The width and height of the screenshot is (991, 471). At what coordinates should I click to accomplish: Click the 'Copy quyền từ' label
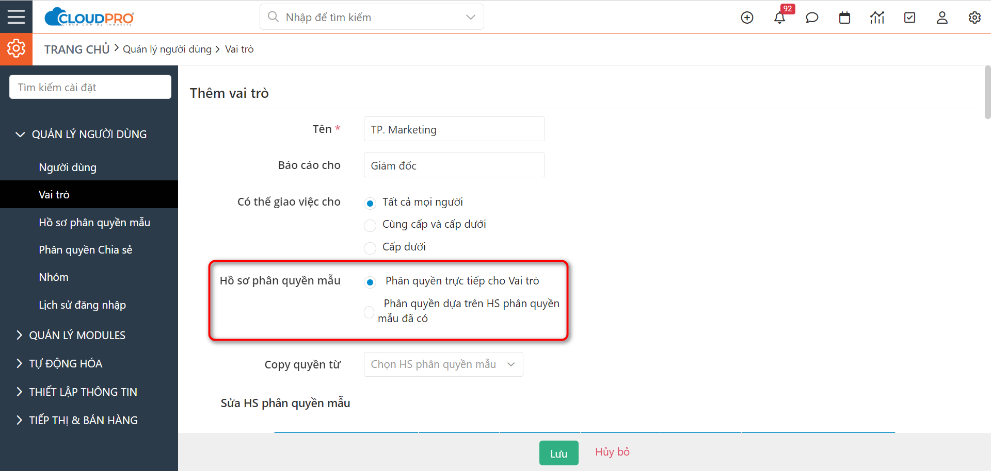pyautogui.click(x=302, y=365)
